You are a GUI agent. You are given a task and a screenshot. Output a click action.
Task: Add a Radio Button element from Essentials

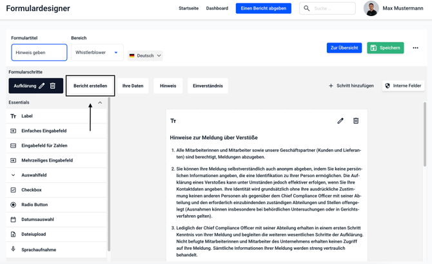coord(34,205)
